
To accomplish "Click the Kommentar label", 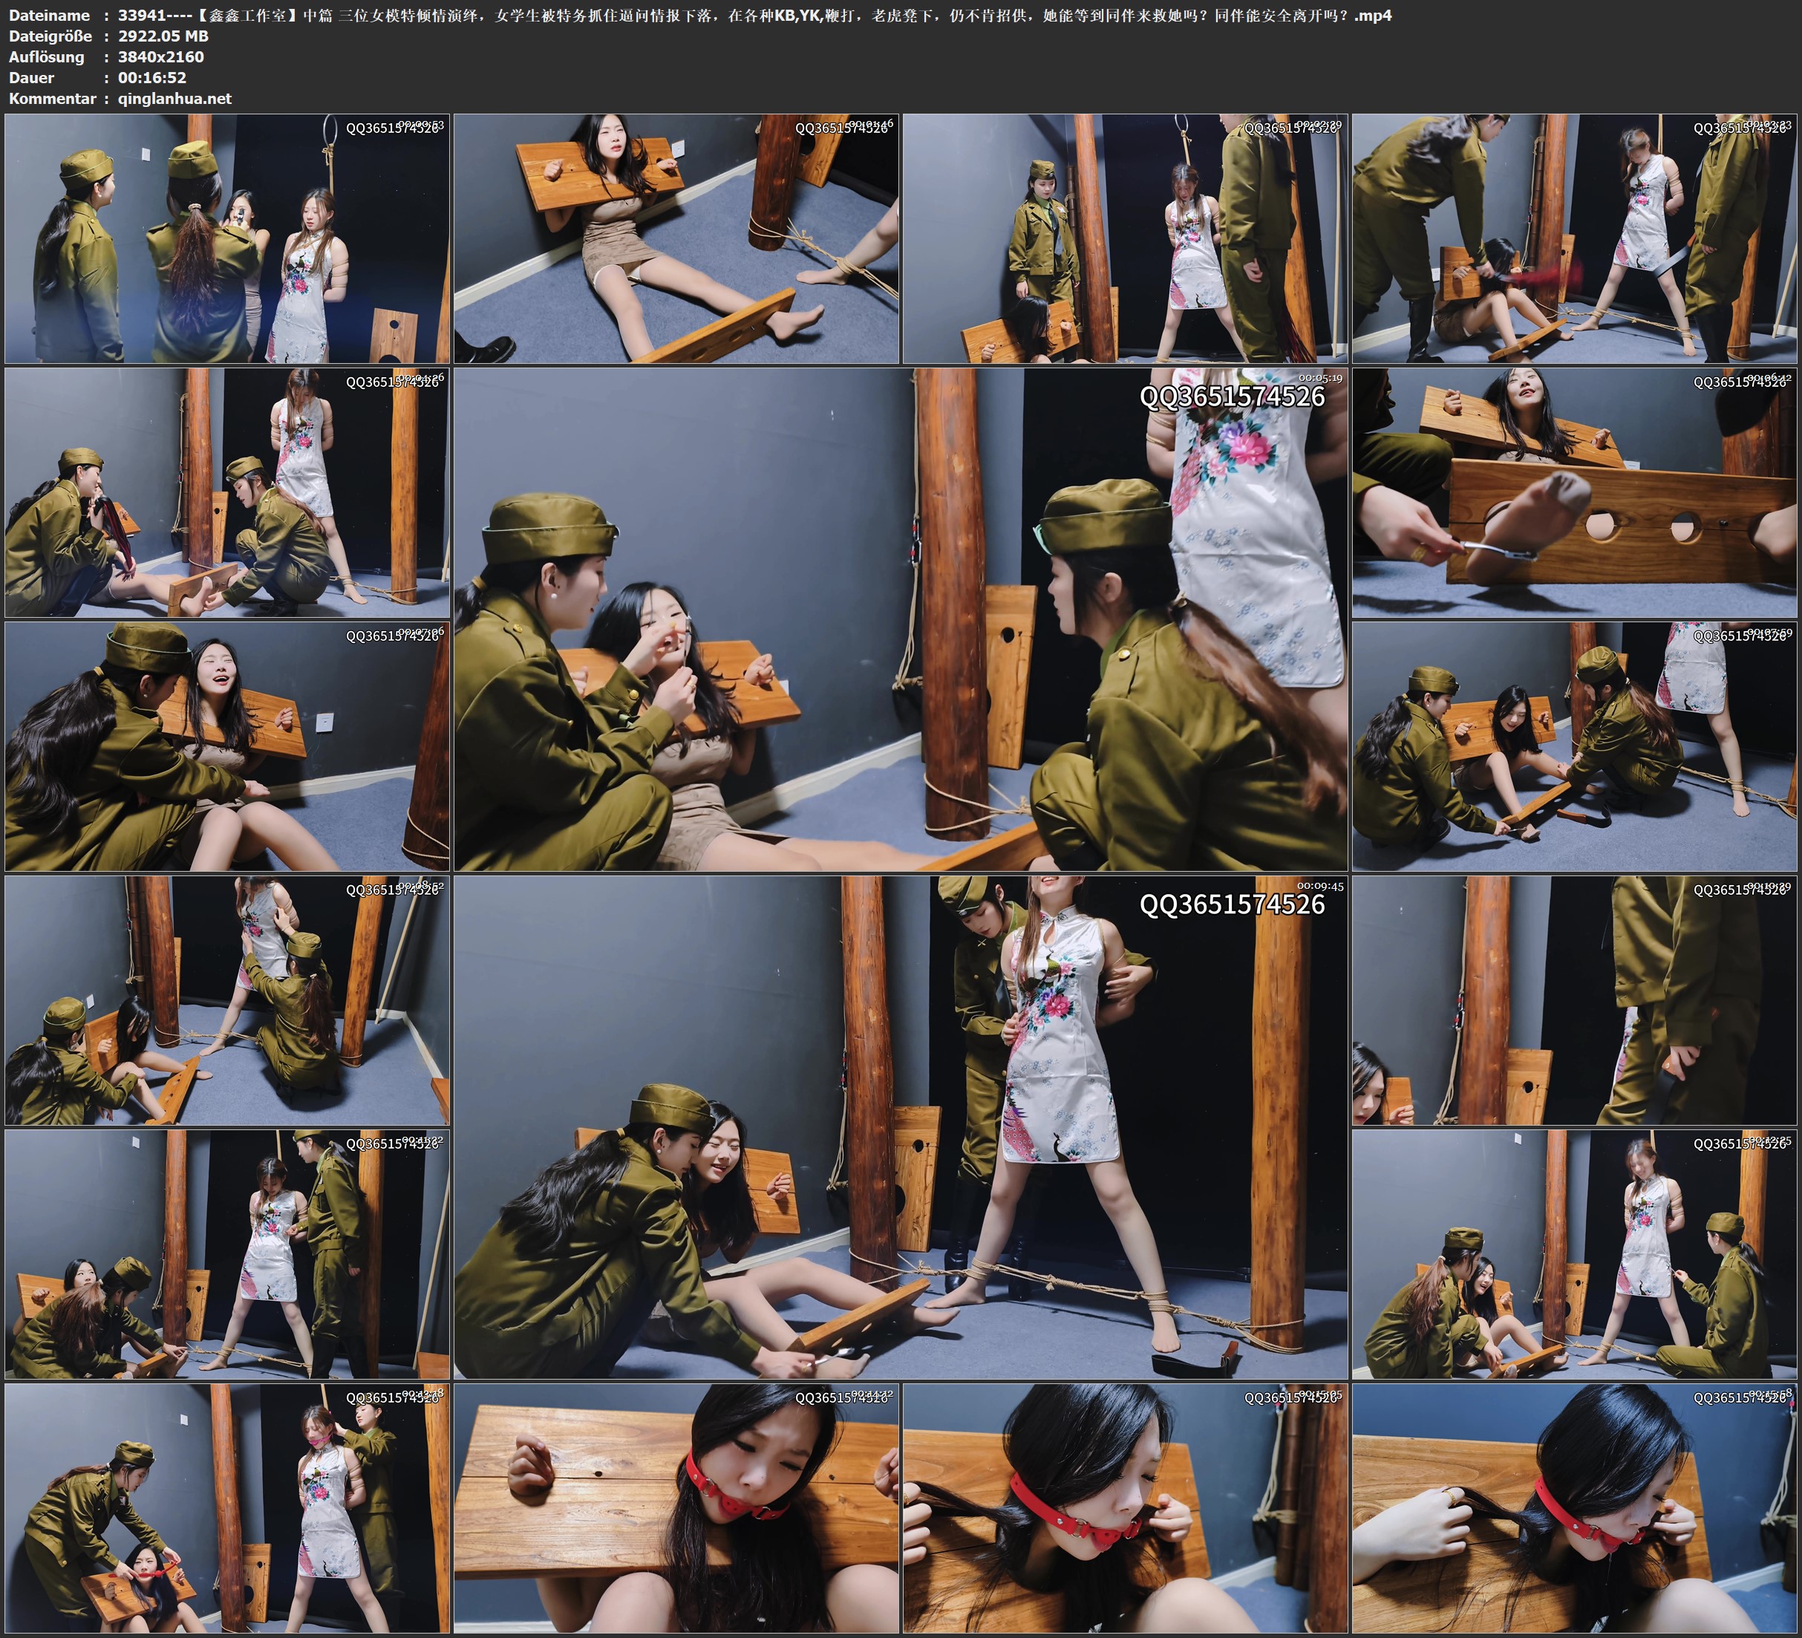I will click(52, 98).
